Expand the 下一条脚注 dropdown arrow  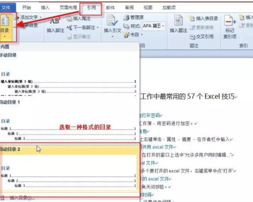(98, 28)
